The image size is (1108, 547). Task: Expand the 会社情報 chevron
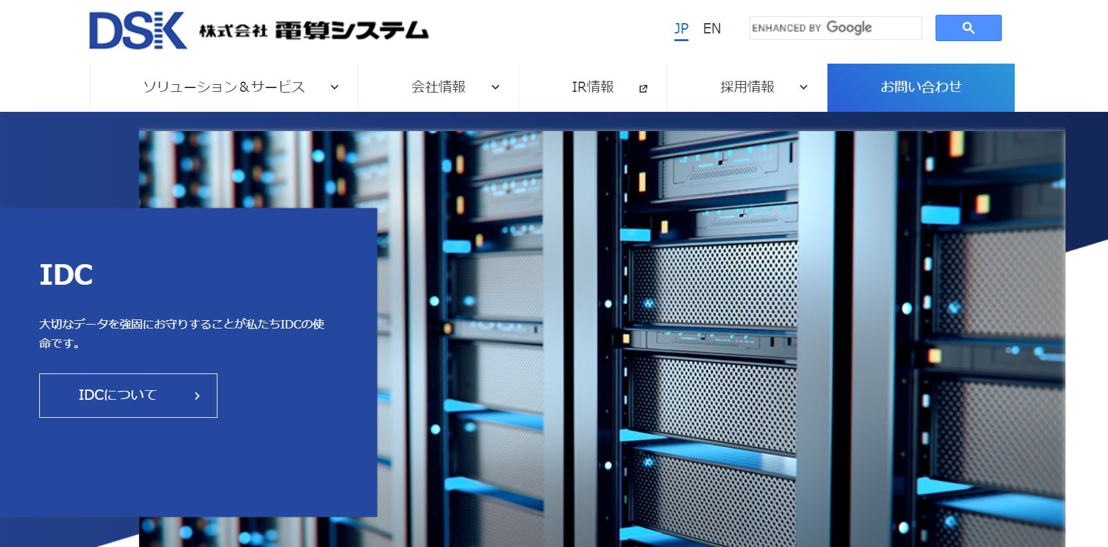tap(495, 87)
